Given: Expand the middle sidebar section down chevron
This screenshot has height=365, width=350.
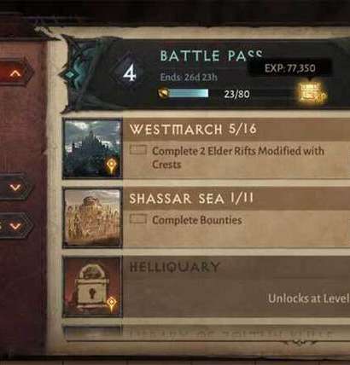Looking at the screenshot, I should [x=15, y=188].
